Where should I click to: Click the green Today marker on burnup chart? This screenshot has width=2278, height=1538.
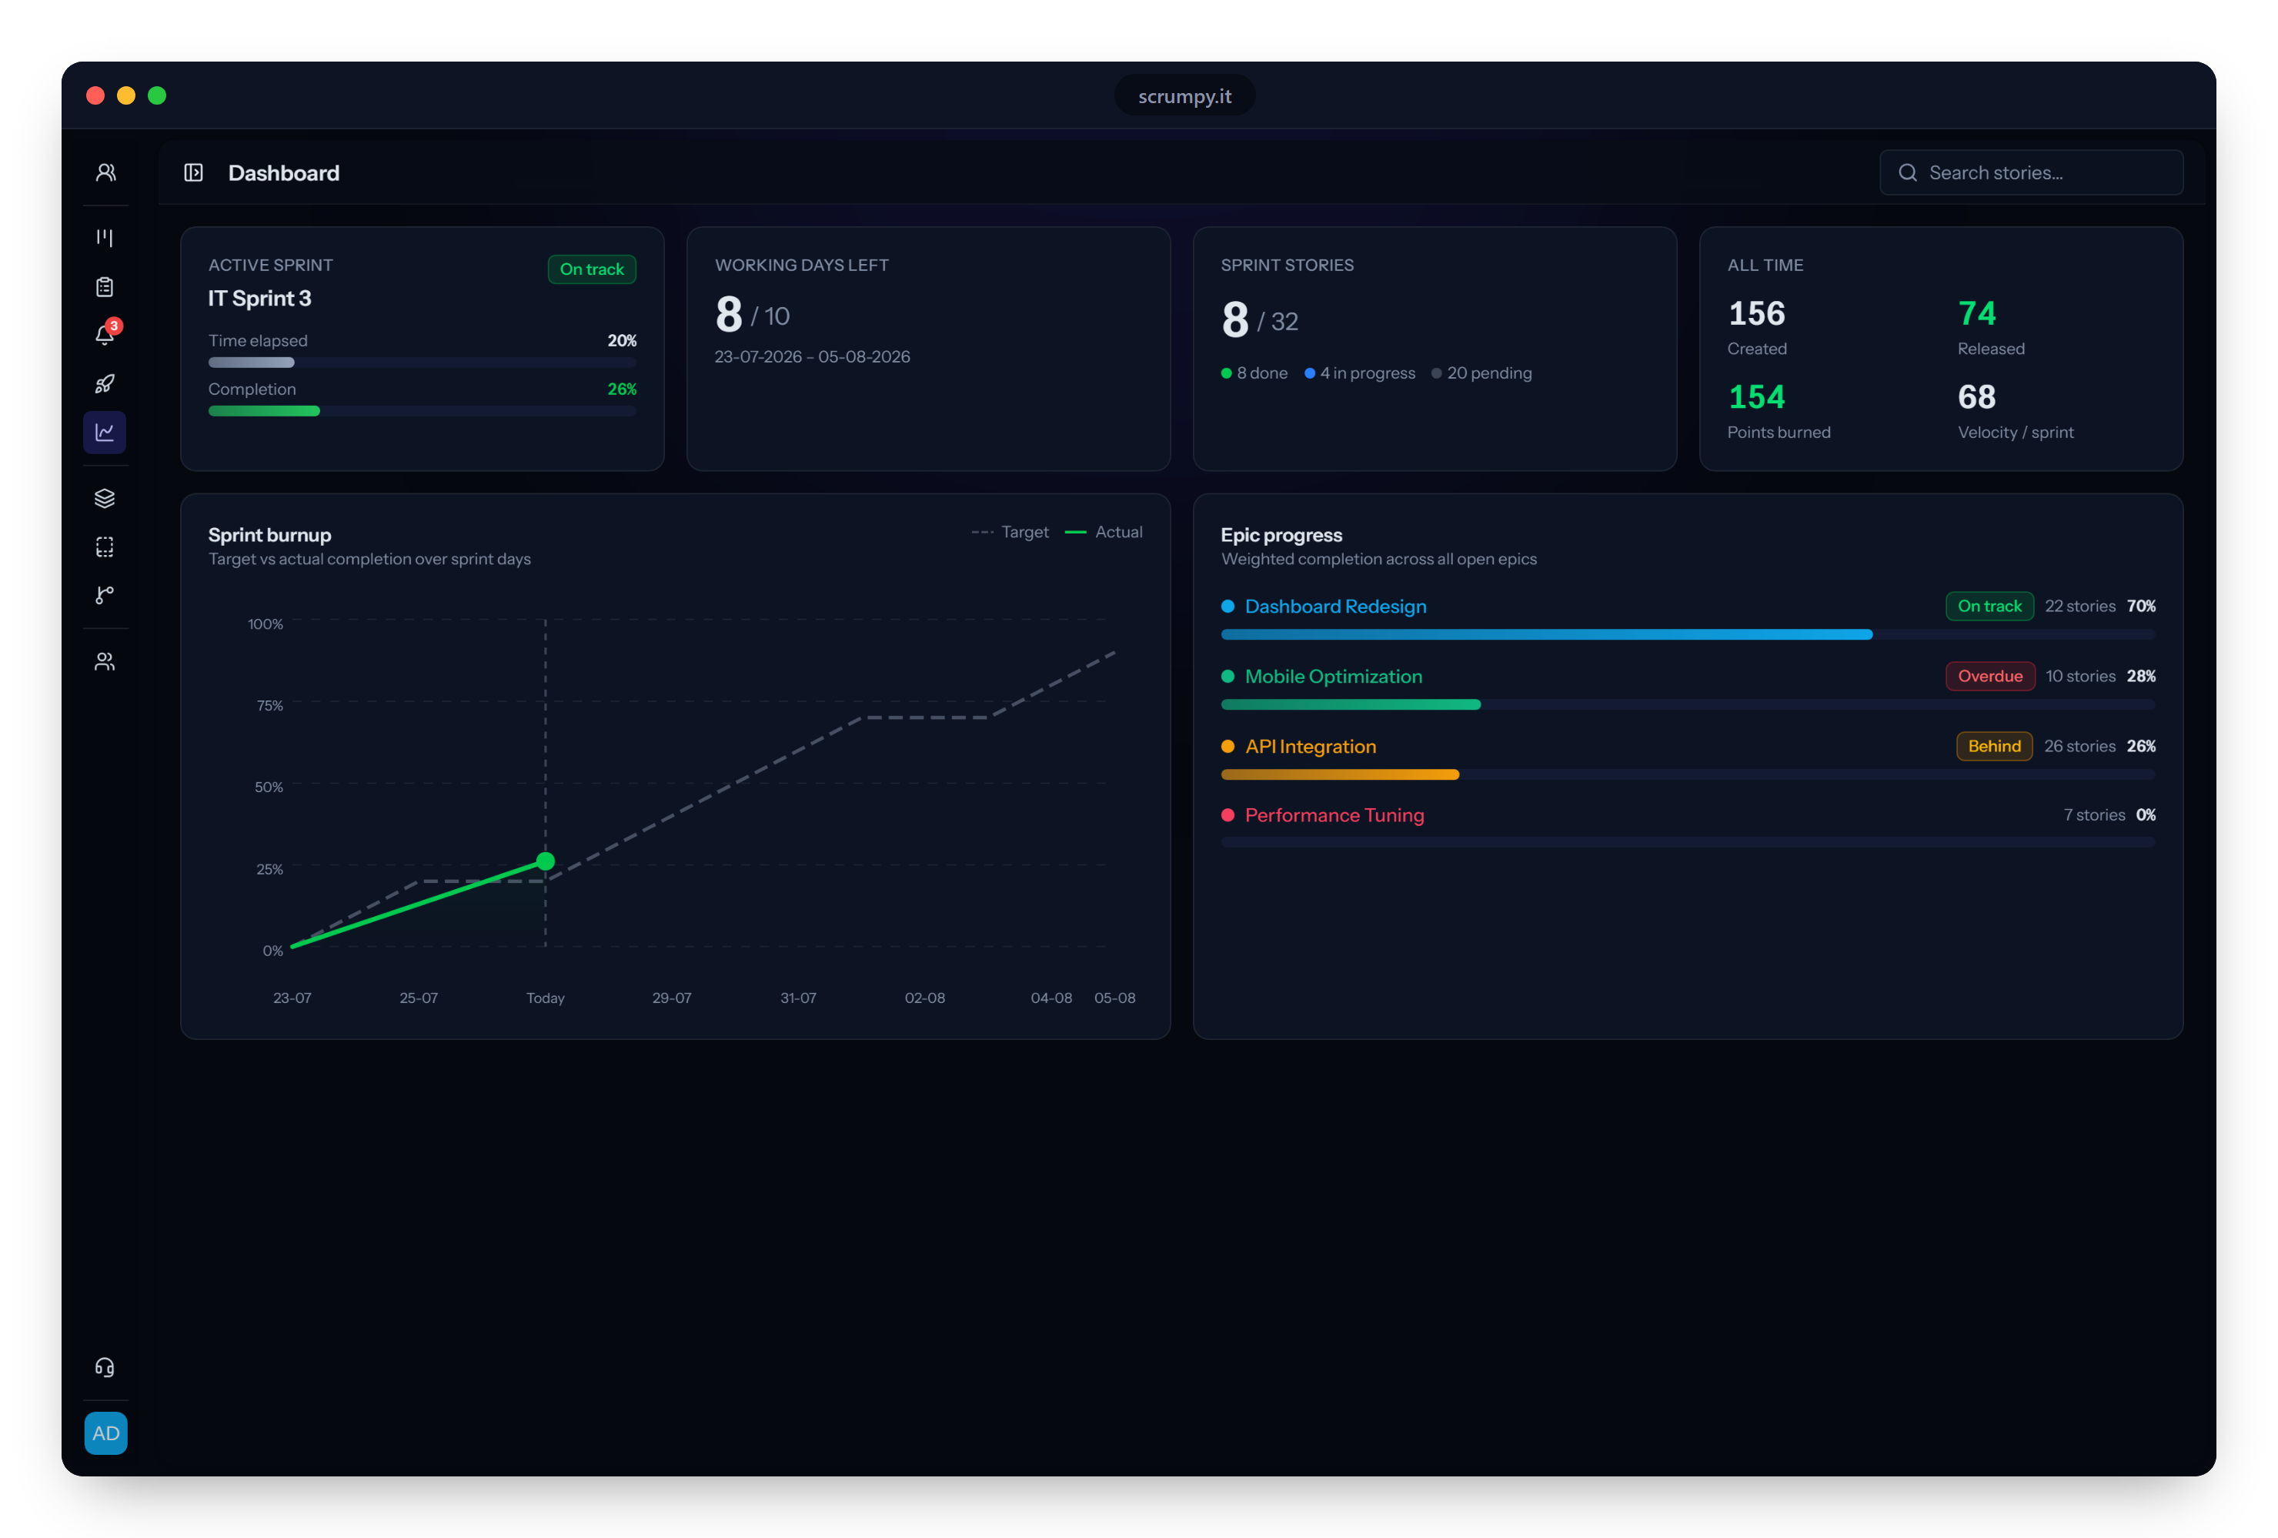pos(546,861)
